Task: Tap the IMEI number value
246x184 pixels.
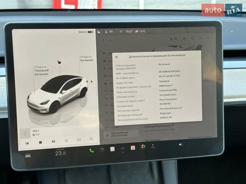Action: (x=170, y=71)
